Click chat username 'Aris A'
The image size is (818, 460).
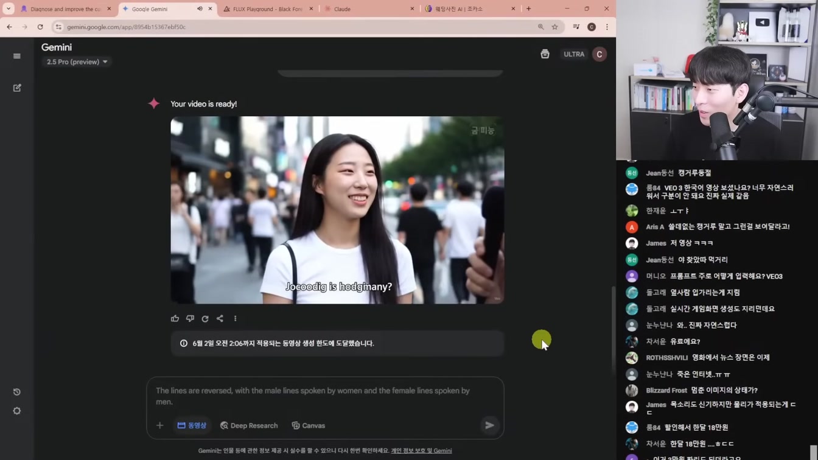click(x=655, y=226)
